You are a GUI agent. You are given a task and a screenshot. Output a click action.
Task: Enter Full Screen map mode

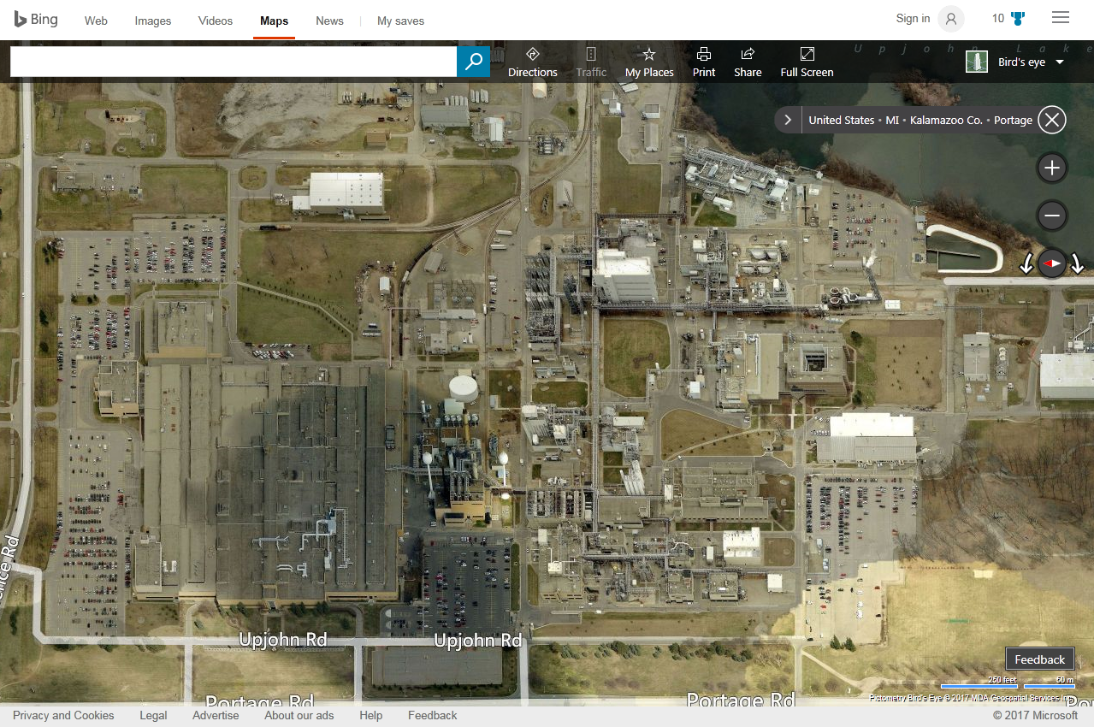807,62
